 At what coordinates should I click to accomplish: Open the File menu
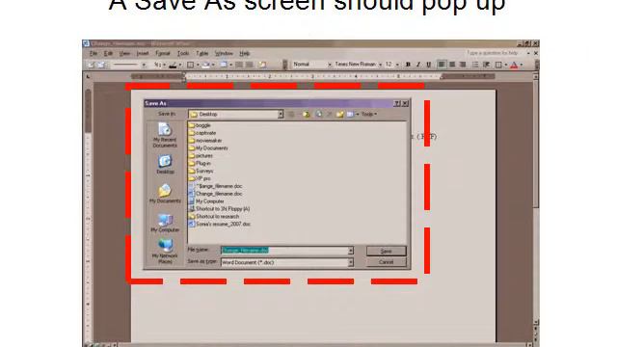(94, 54)
